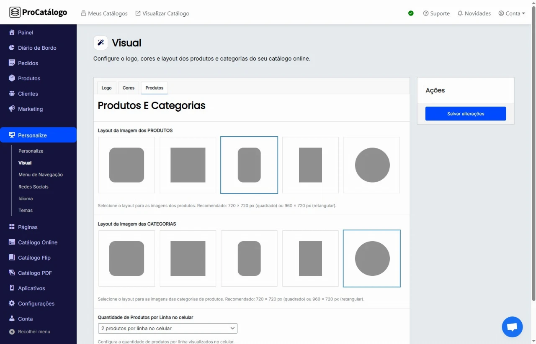The height and width of the screenshot is (344, 536).
Task: Select the Visual submenu item
Action: coord(25,163)
